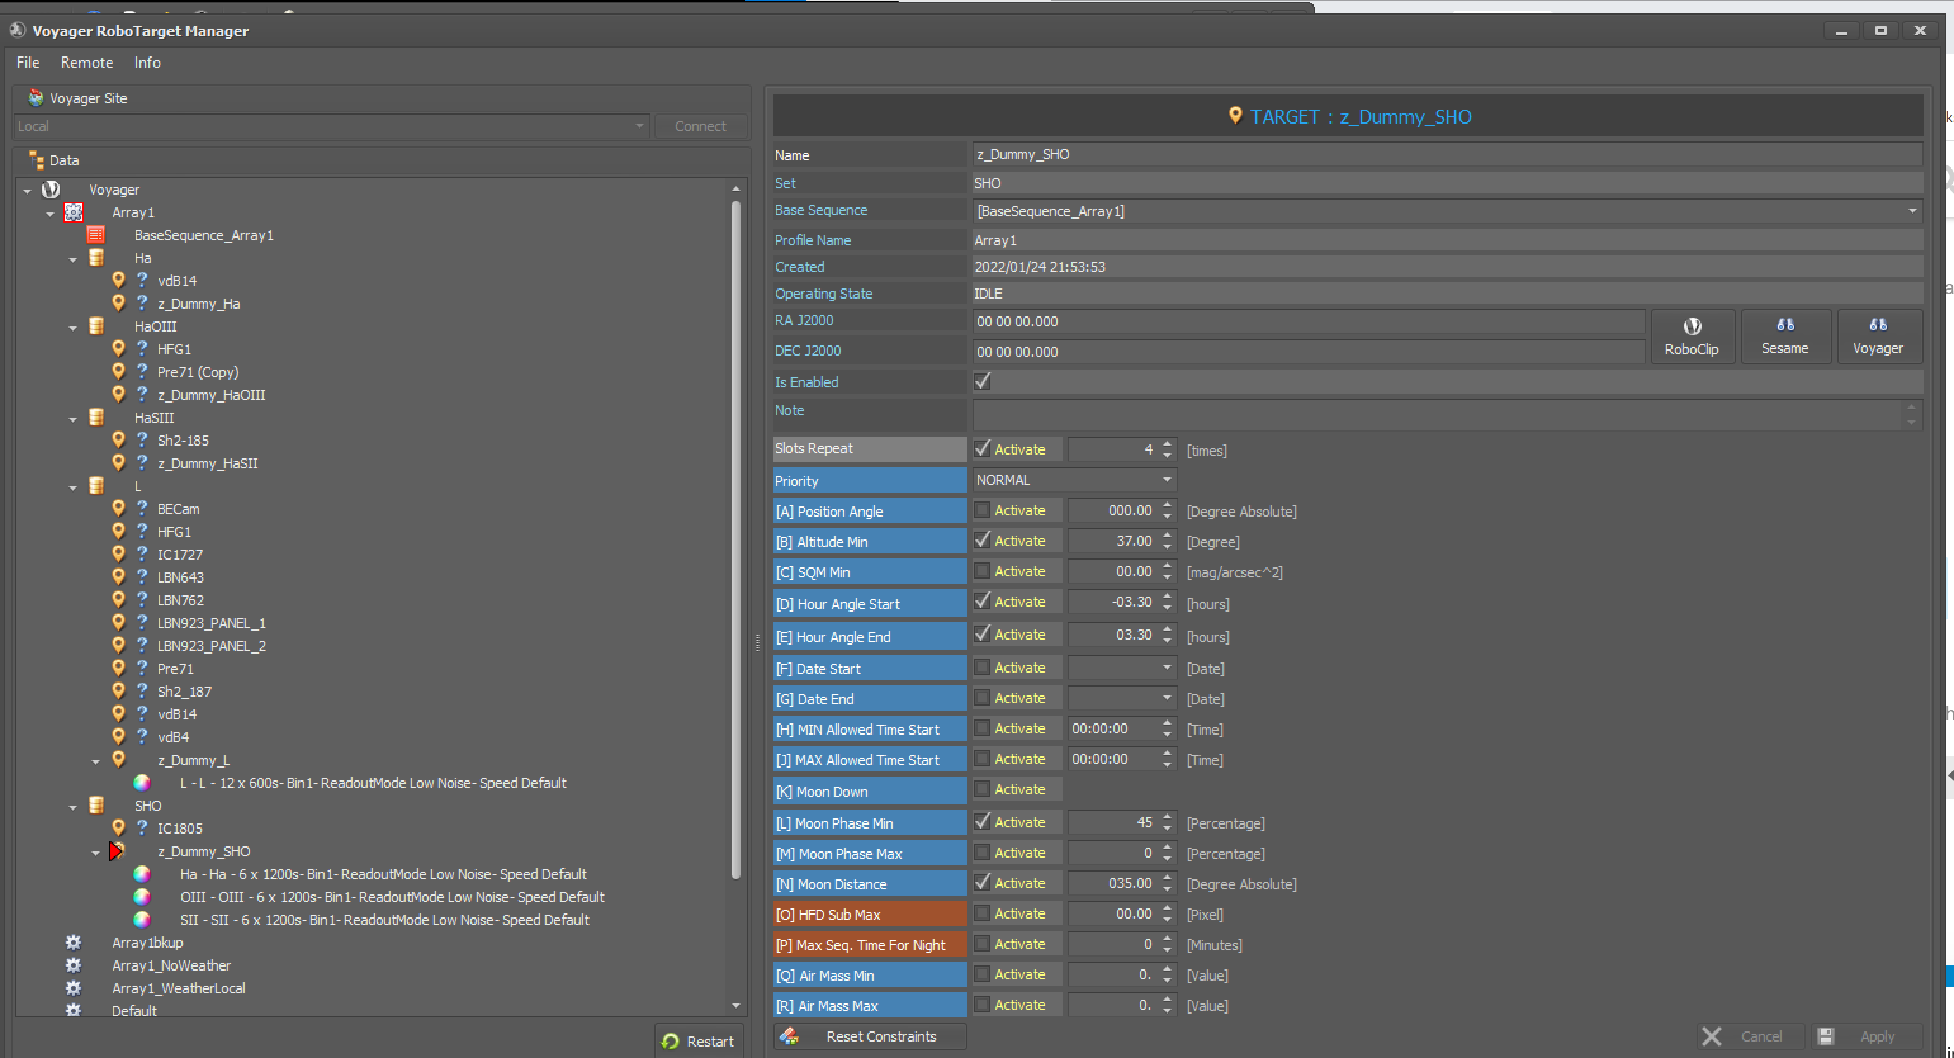1954x1058 pixels.
Task: Toggle the Is Enabled checkbox
Action: [x=982, y=382]
